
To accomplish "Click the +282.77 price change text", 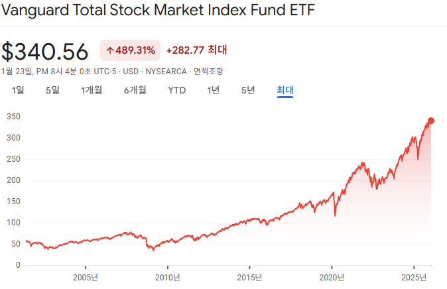I will pos(186,50).
